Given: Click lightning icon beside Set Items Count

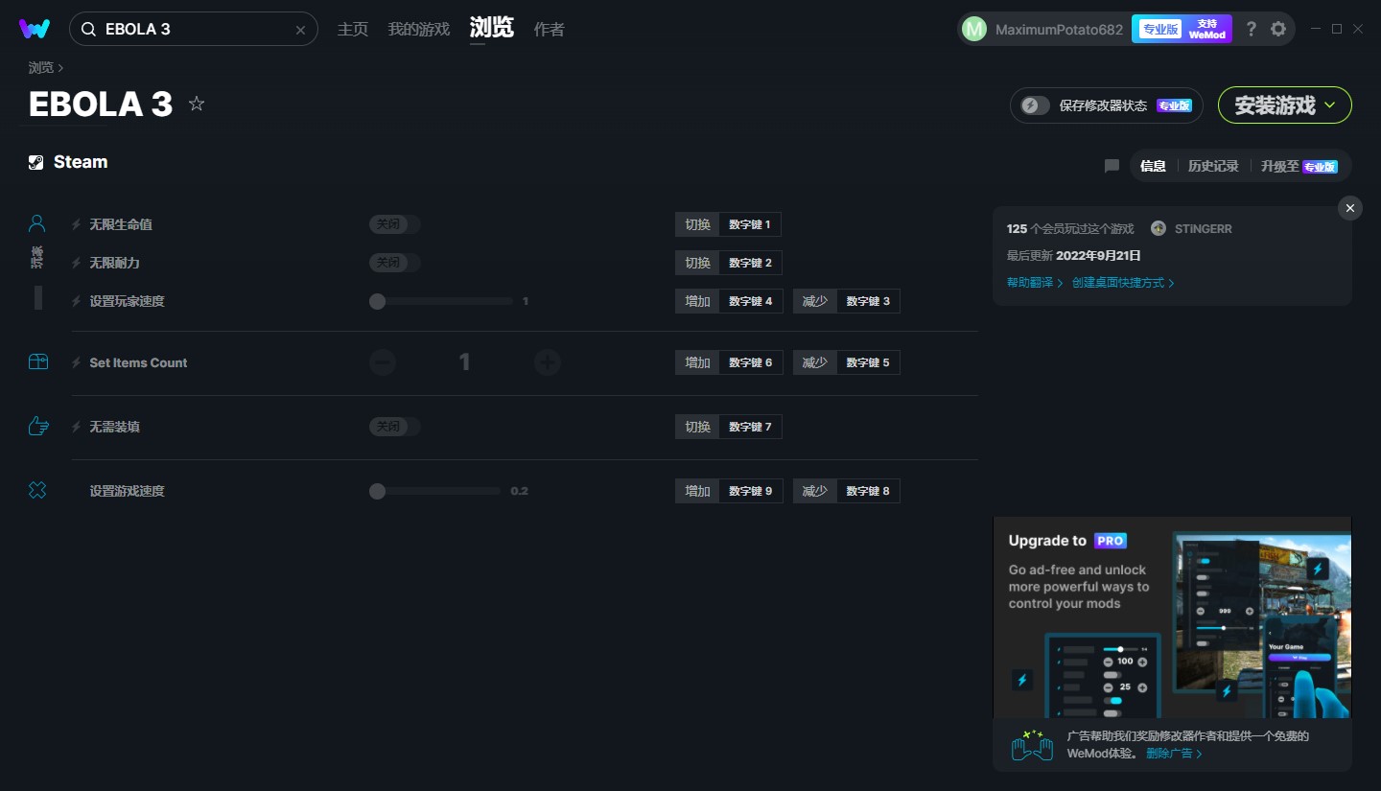Looking at the screenshot, I should click(x=77, y=362).
